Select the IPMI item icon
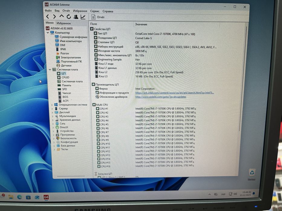 (x=57, y=49)
